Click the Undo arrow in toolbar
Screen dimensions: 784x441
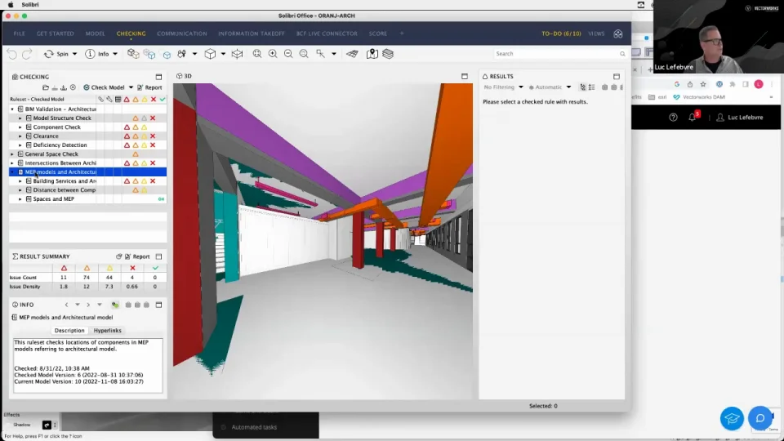(x=11, y=54)
